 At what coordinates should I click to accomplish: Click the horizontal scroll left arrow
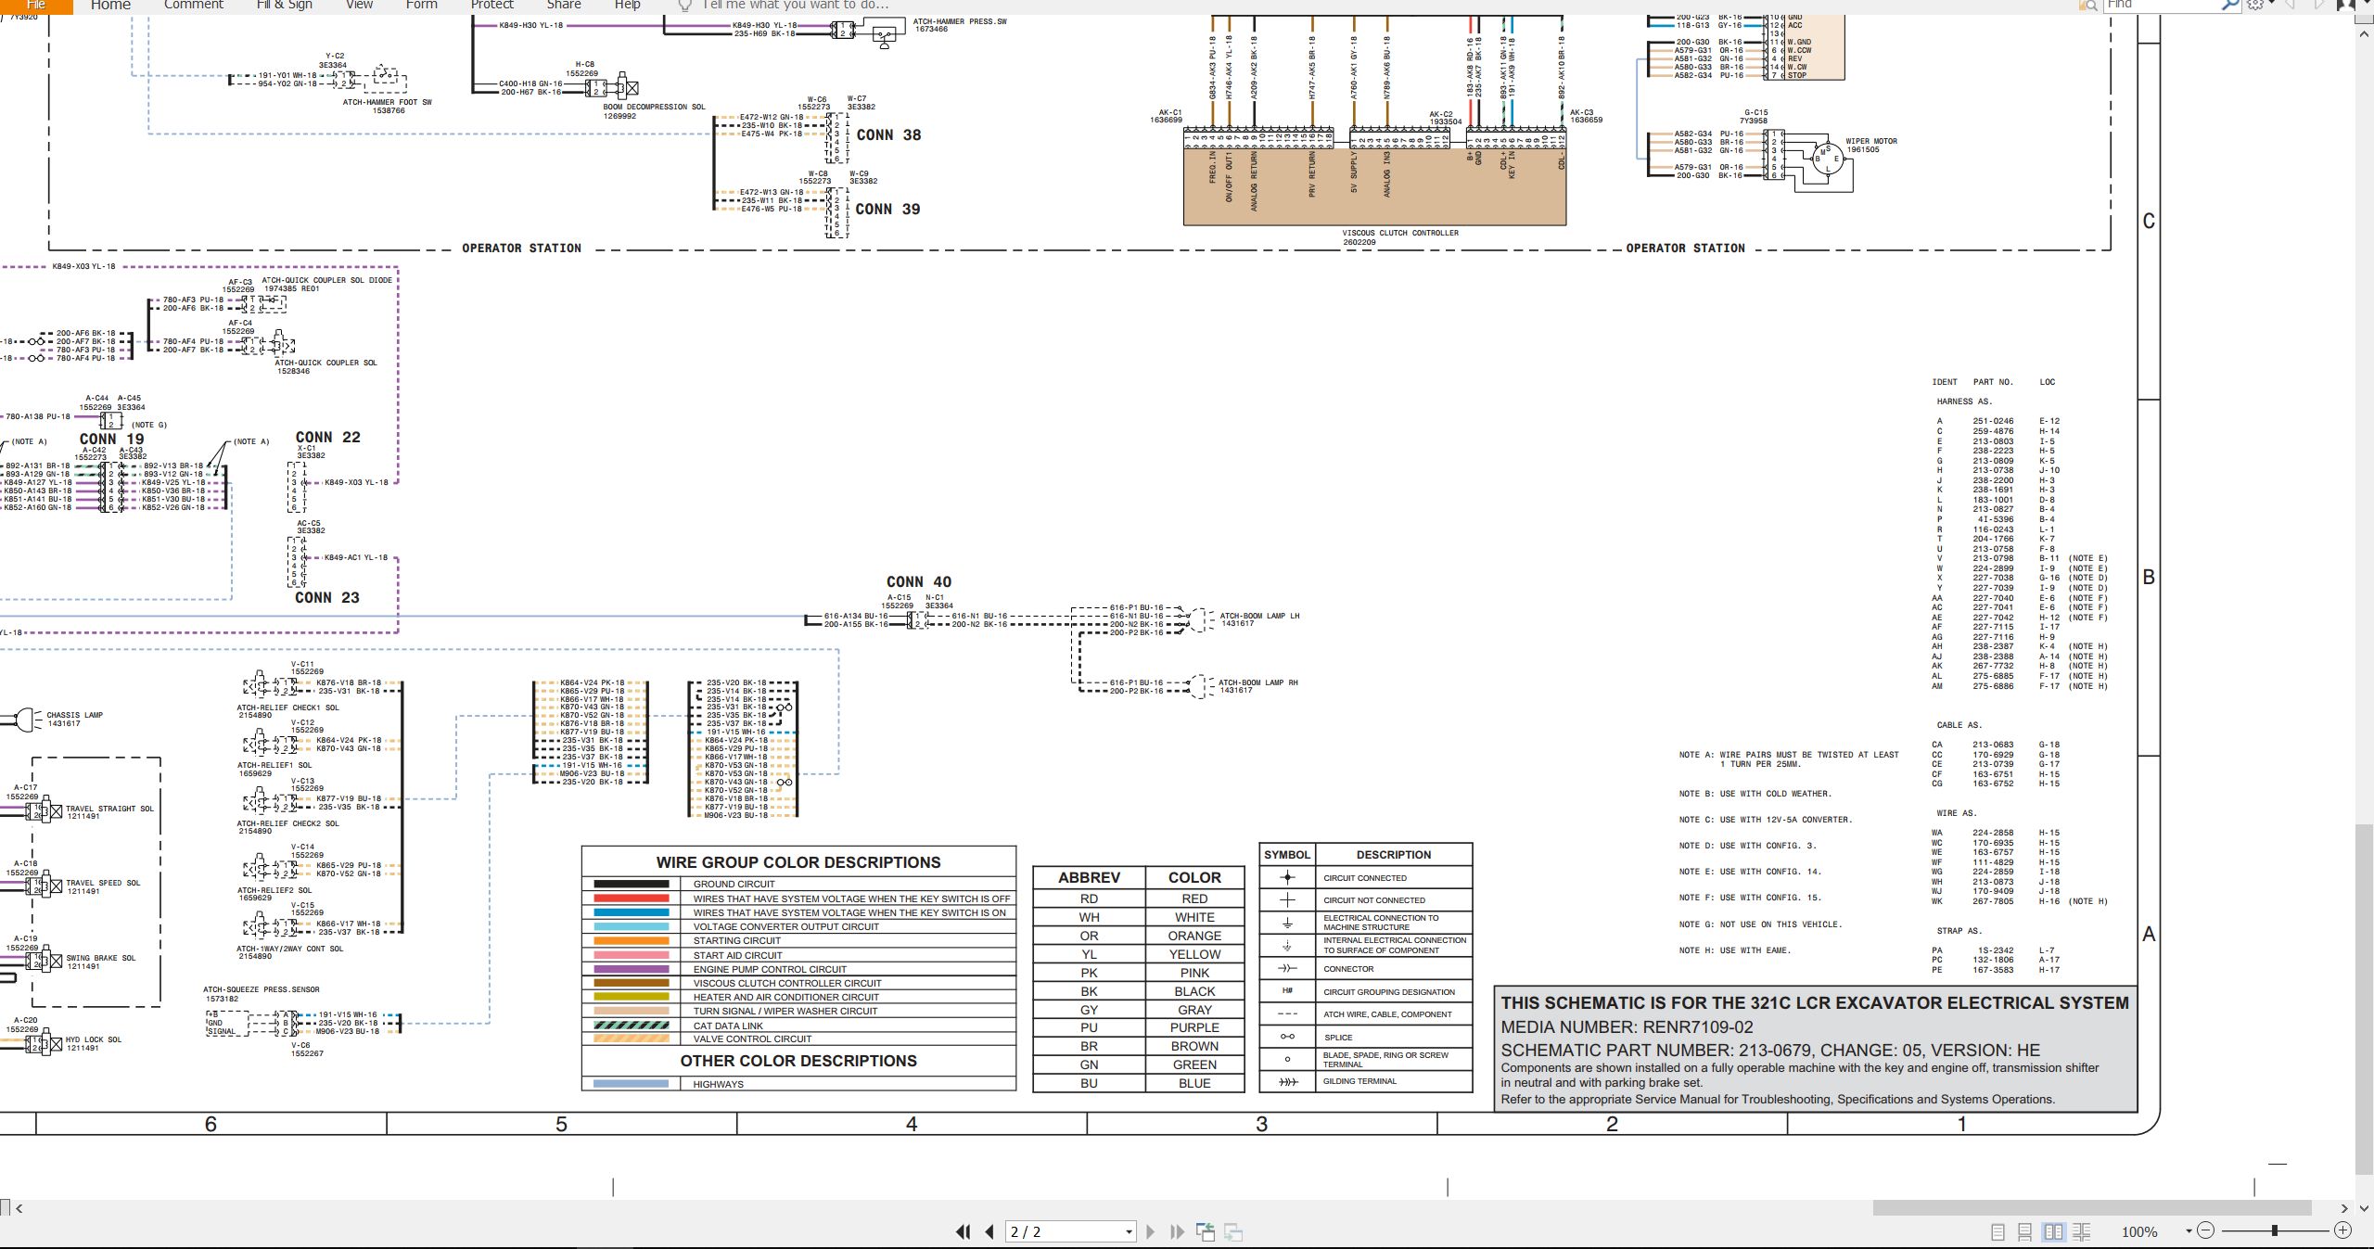[19, 1208]
